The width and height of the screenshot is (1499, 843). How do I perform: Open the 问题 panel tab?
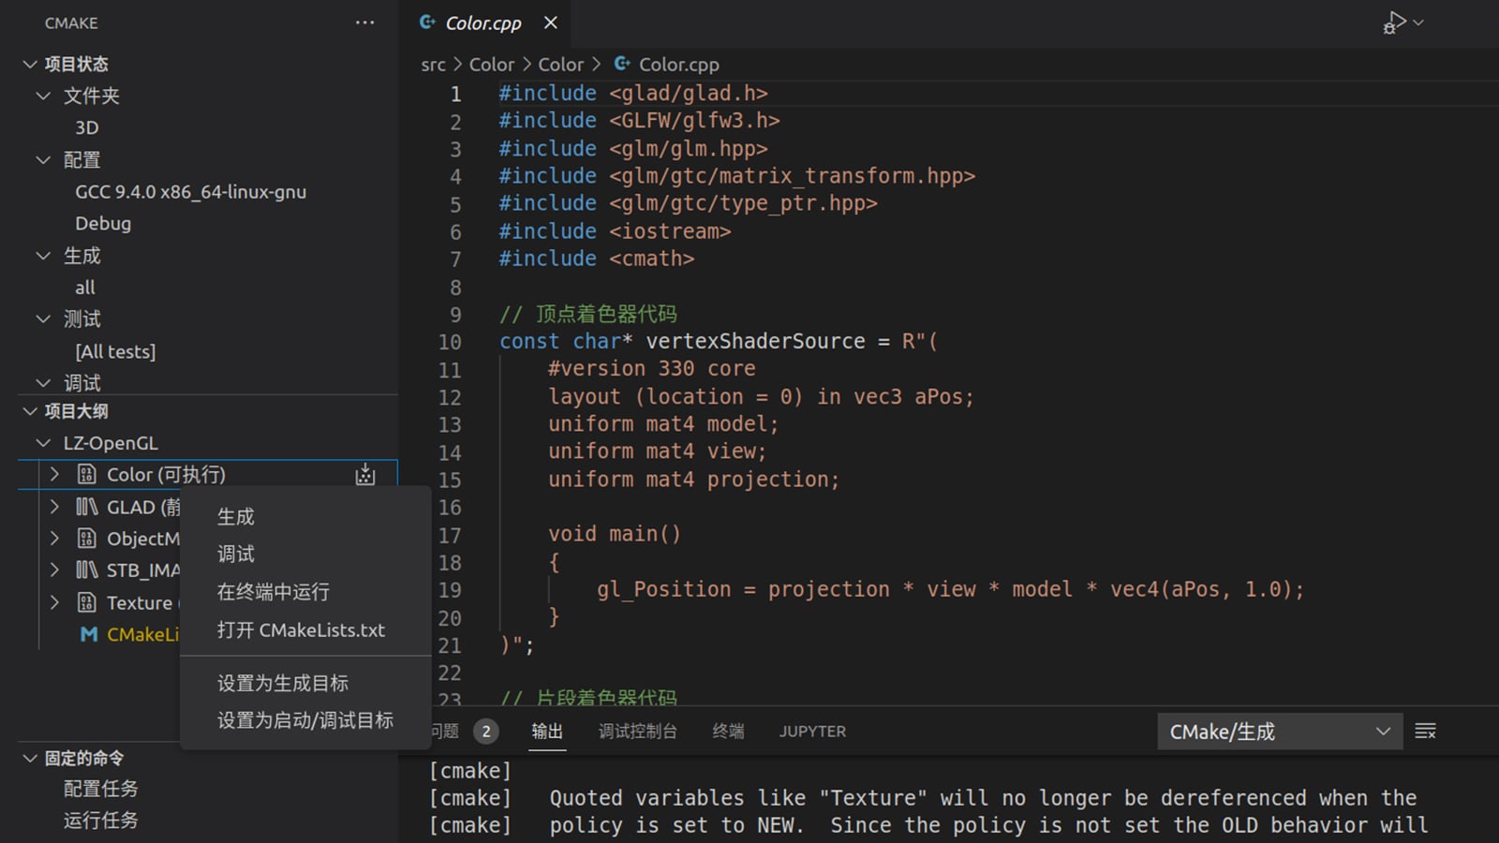(x=446, y=732)
